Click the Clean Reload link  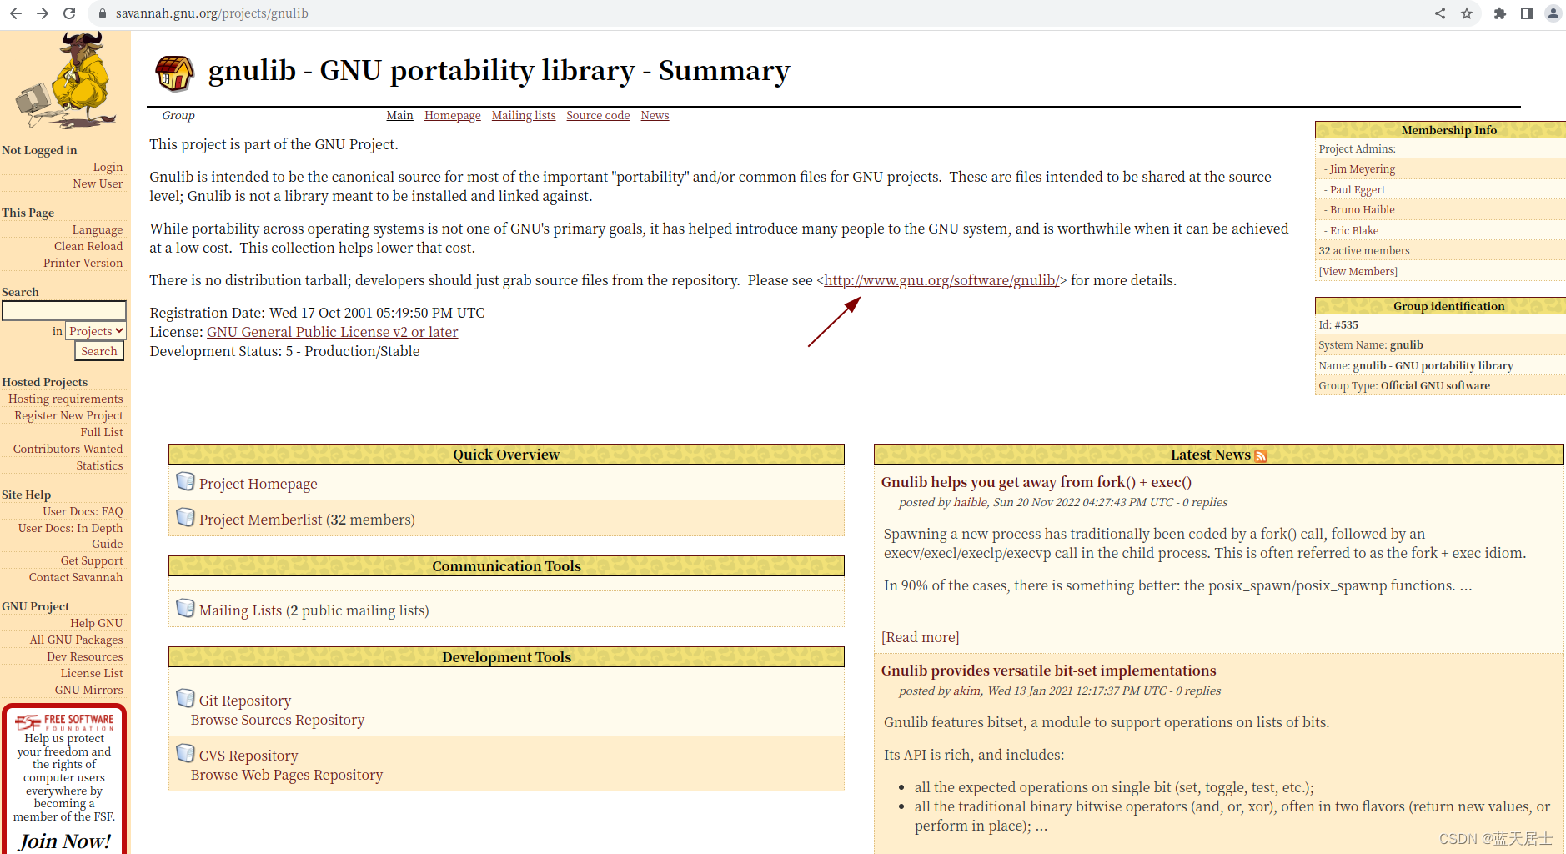click(x=88, y=246)
